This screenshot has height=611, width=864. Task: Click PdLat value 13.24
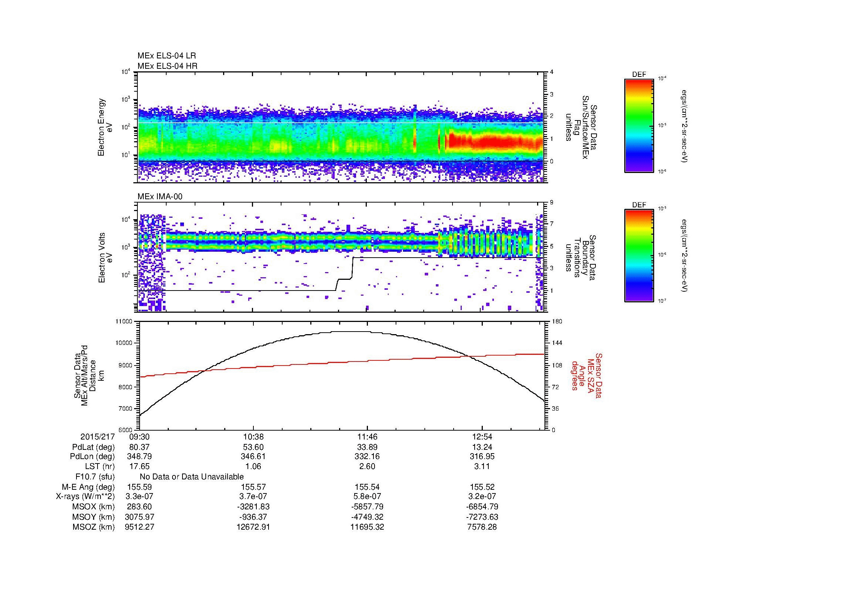pos(482,447)
